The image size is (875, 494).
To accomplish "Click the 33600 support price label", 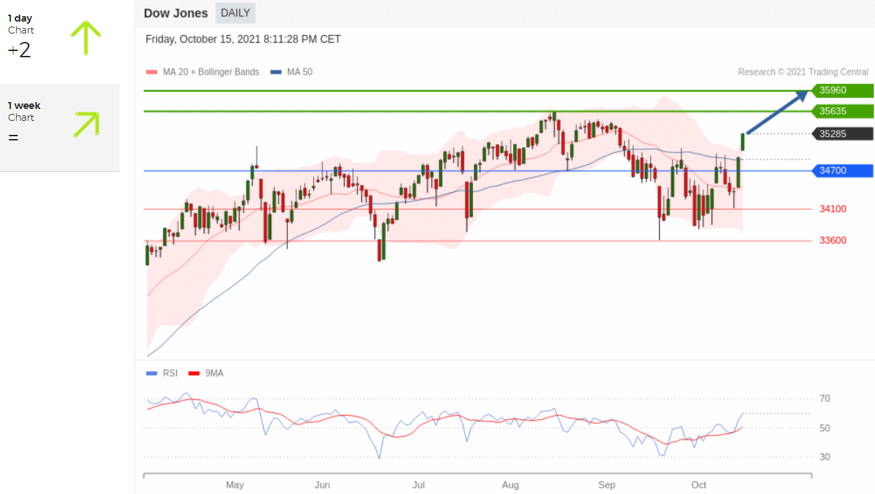I will [x=833, y=240].
